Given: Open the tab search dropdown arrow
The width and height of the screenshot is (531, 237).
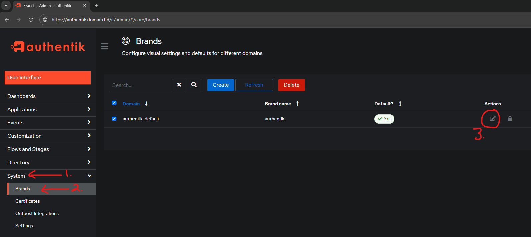Looking at the screenshot, I should [6, 5].
